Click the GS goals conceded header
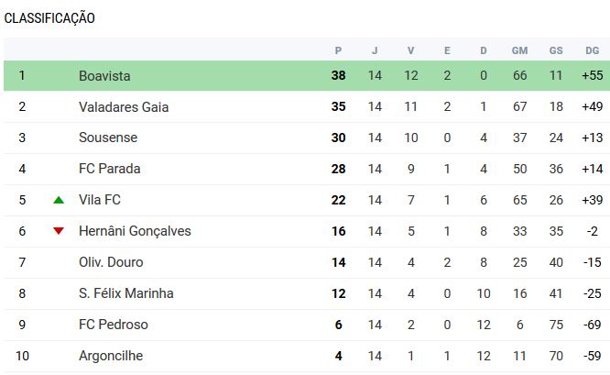610x375 pixels. (556, 50)
